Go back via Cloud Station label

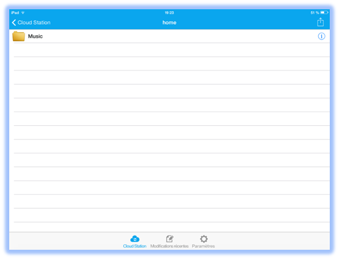point(34,22)
